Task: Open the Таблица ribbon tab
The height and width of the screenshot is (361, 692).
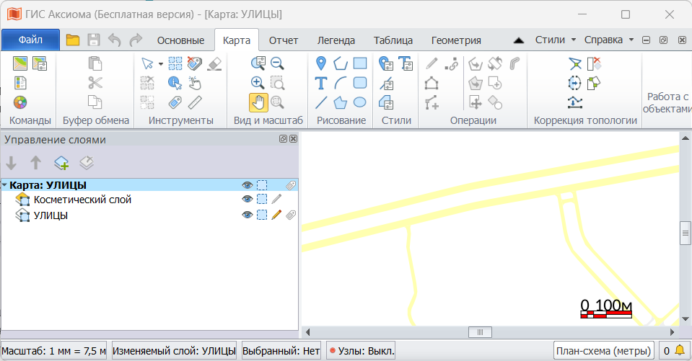Action: 393,40
